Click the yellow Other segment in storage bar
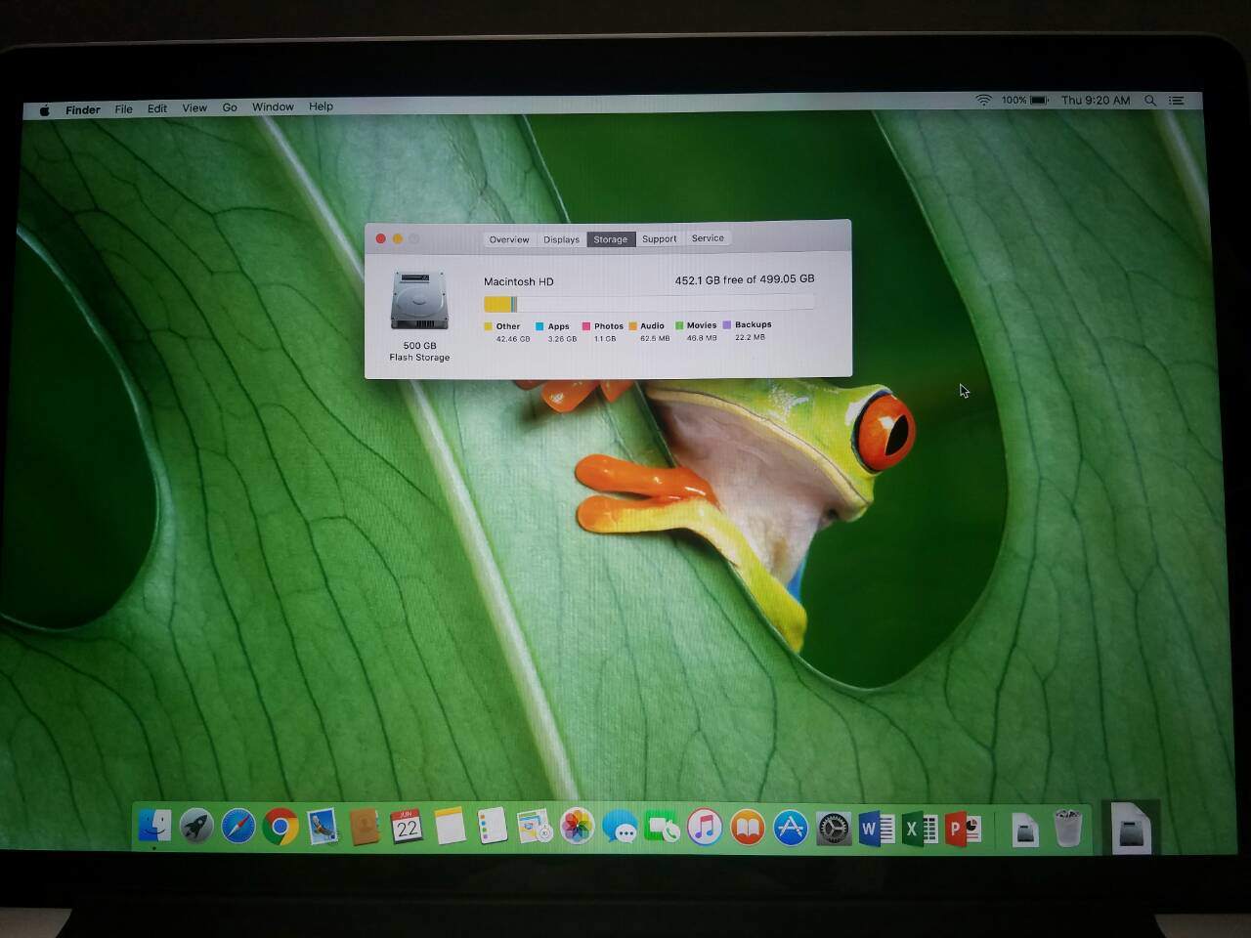1251x938 pixels. click(x=496, y=304)
